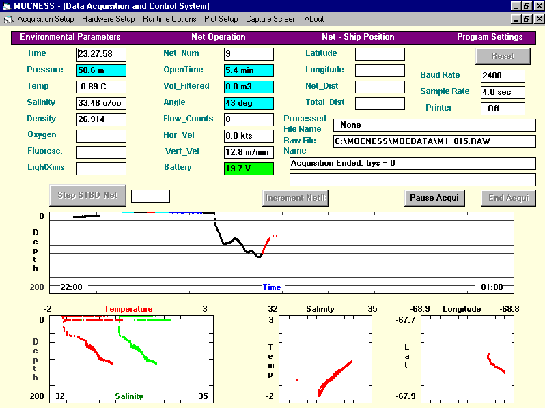Click the Sample Rate field showing 4.0 sec

click(x=503, y=92)
